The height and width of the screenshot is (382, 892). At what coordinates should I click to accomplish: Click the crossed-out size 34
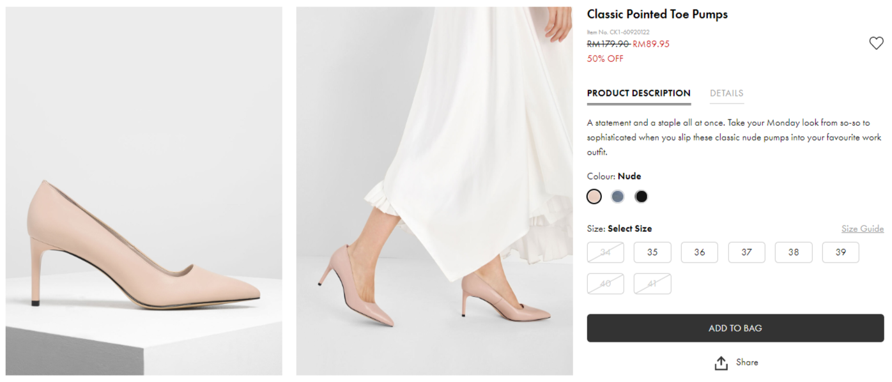[605, 252]
